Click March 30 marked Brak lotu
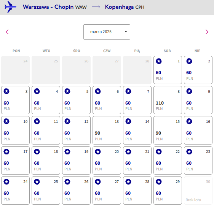 point(198,191)
